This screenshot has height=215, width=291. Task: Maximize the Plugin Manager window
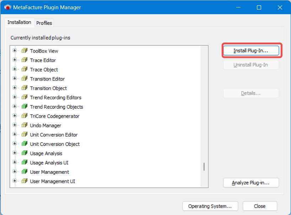tap(259, 7)
